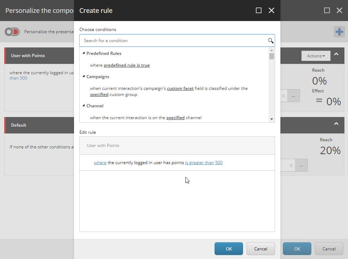Screen dimensions: 348x259
Task: Collapse the Channel group
Action: [83, 106]
